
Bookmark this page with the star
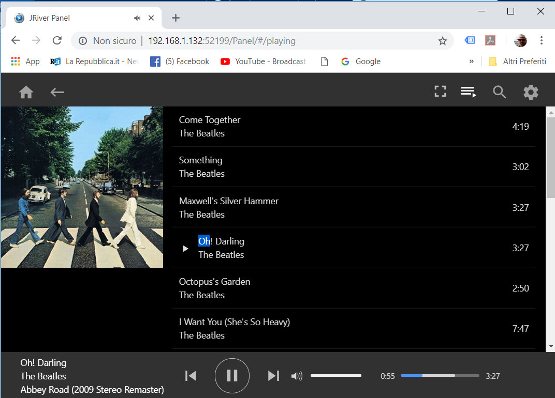443,41
